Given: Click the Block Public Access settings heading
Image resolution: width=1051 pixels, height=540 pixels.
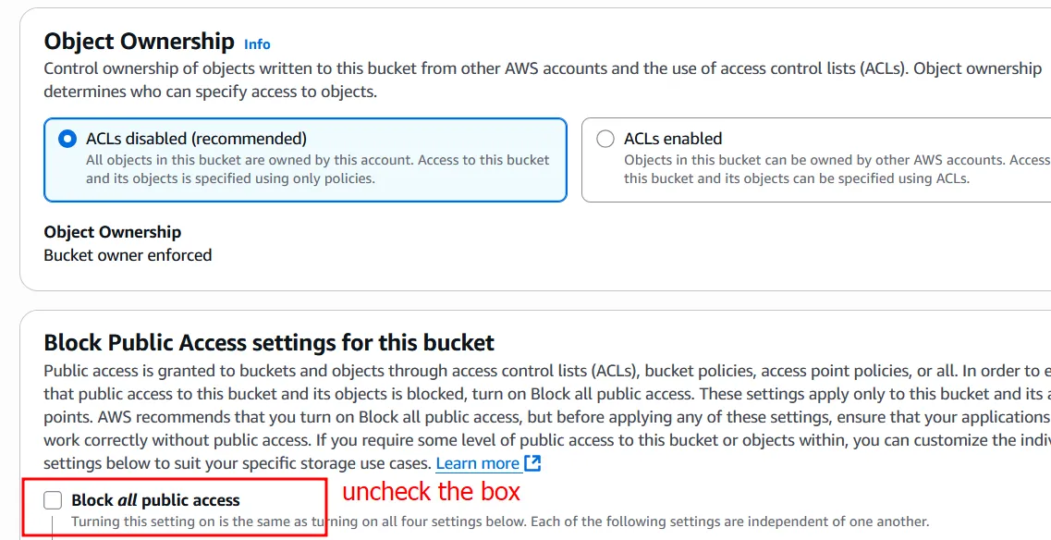Looking at the screenshot, I should coord(269,343).
